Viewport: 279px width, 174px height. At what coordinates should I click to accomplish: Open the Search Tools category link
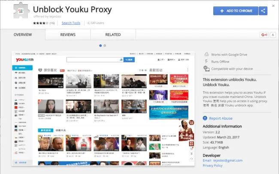click(x=71, y=23)
